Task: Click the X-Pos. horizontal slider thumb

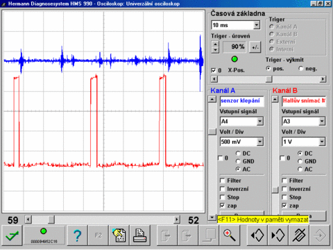Action: click(268, 79)
